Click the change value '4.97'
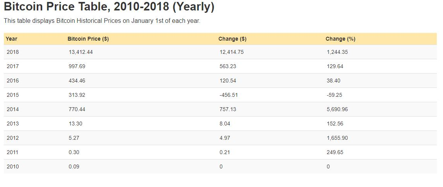The image size is (443, 187). click(x=225, y=138)
